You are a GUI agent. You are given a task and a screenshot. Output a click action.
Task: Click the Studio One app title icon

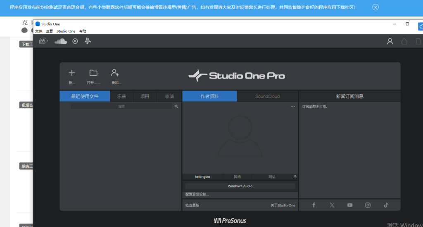coord(38,24)
